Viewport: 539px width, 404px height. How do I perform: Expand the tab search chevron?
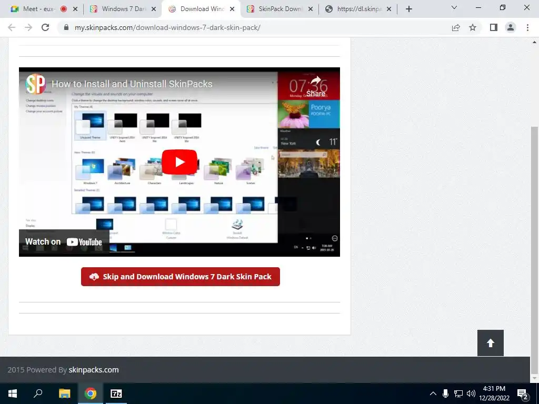point(454,7)
